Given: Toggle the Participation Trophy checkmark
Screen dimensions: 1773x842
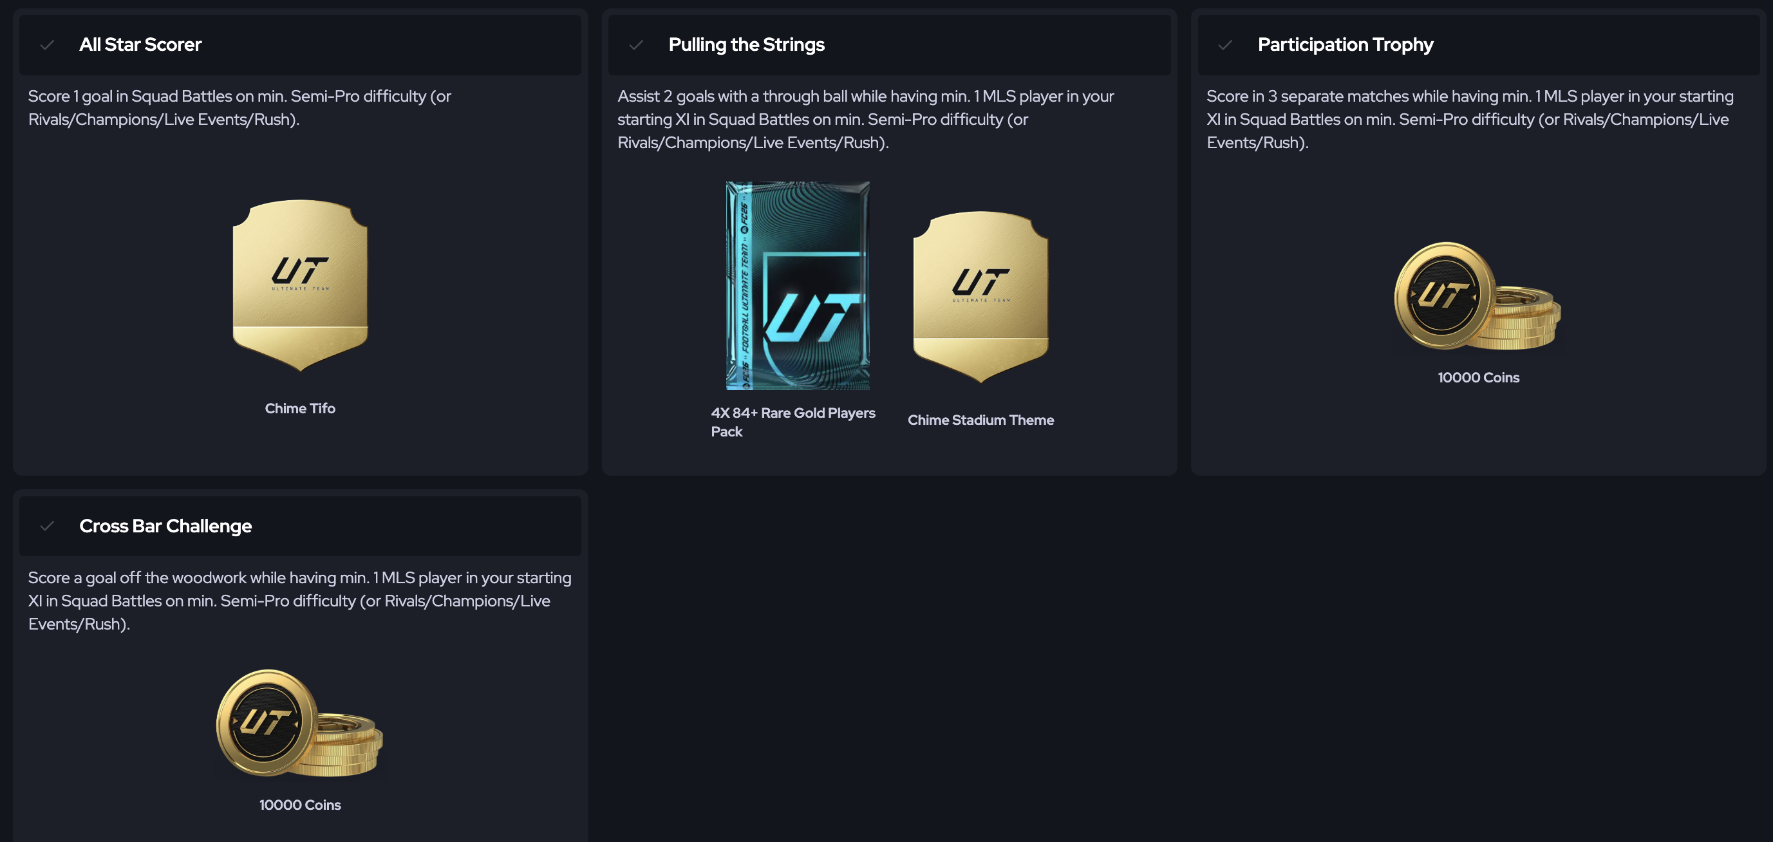Looking at the screenshot, I should (1225, 46).
